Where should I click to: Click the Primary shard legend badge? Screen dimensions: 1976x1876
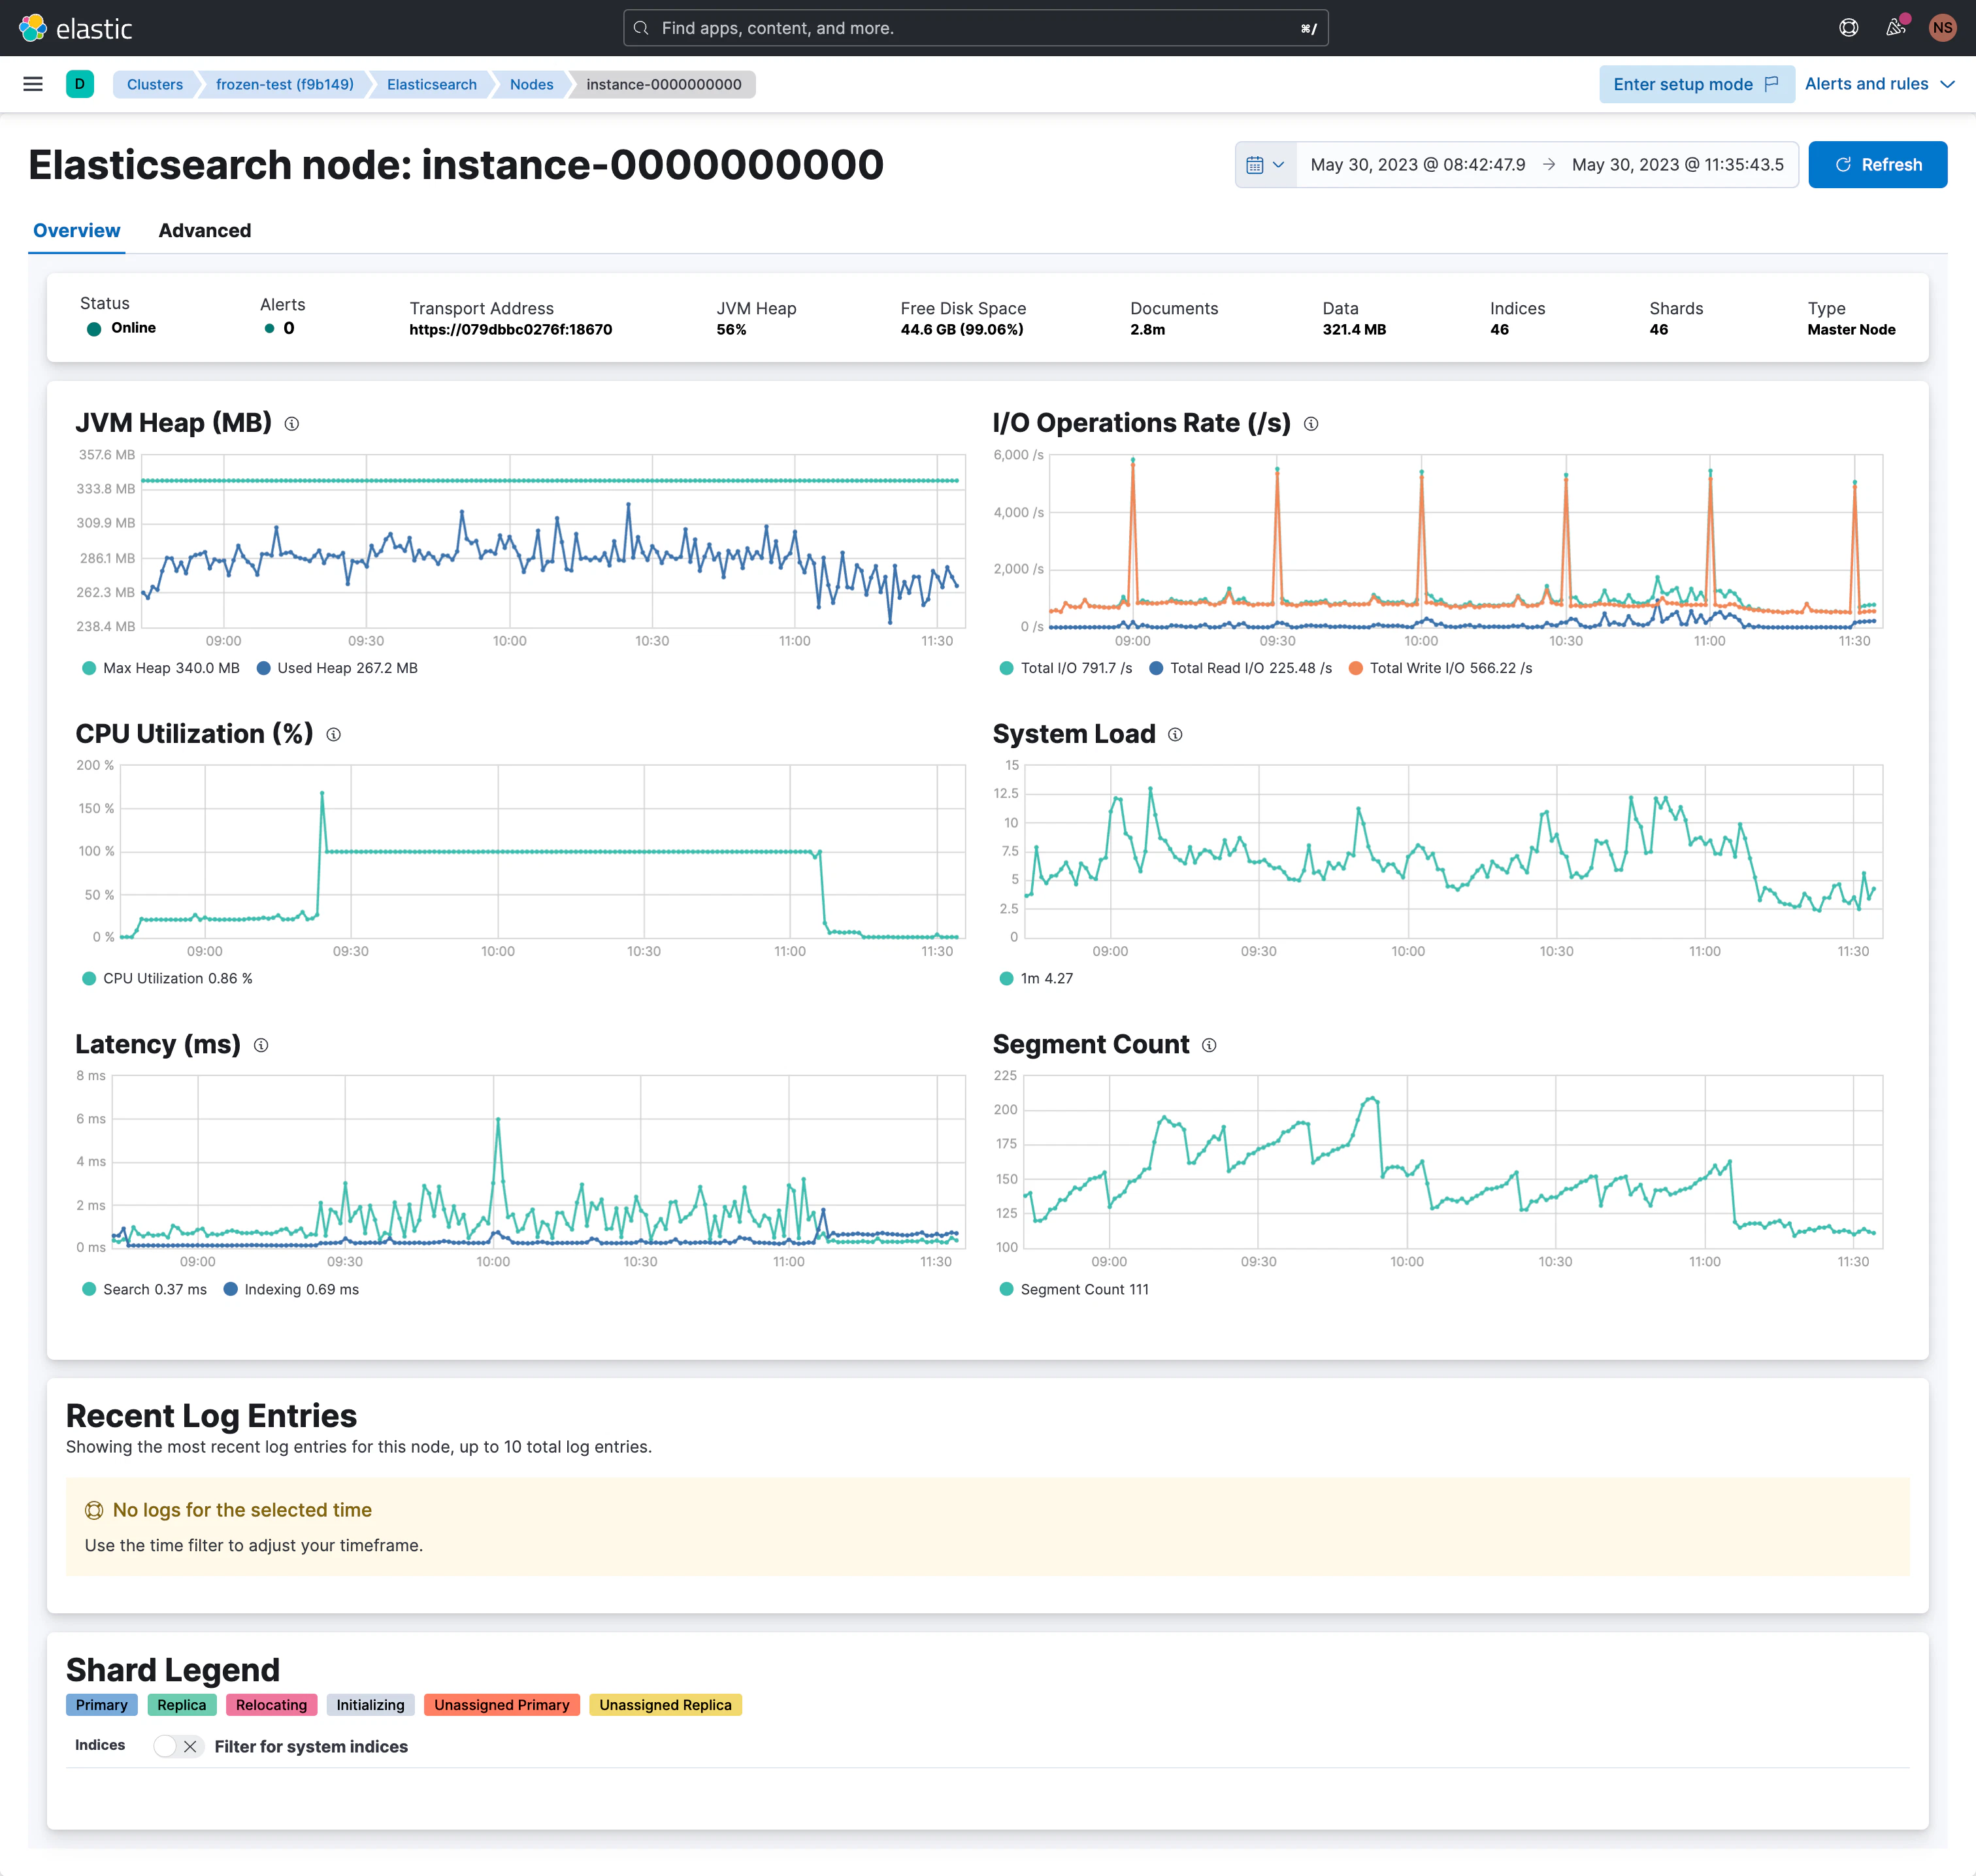[x=102, y=1706]
